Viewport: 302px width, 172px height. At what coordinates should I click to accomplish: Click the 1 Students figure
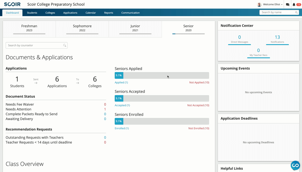pos(17,82)
